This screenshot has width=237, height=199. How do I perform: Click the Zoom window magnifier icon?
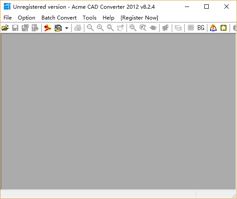tap(110, 28)
